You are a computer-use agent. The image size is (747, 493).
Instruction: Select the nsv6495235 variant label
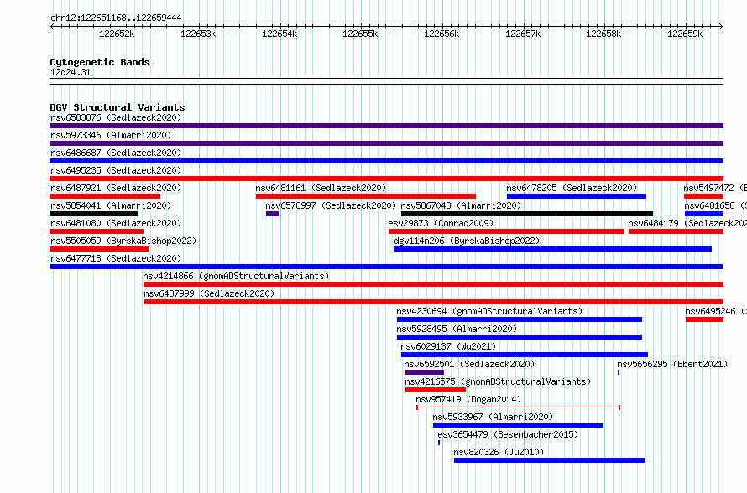tap(116, 170)
